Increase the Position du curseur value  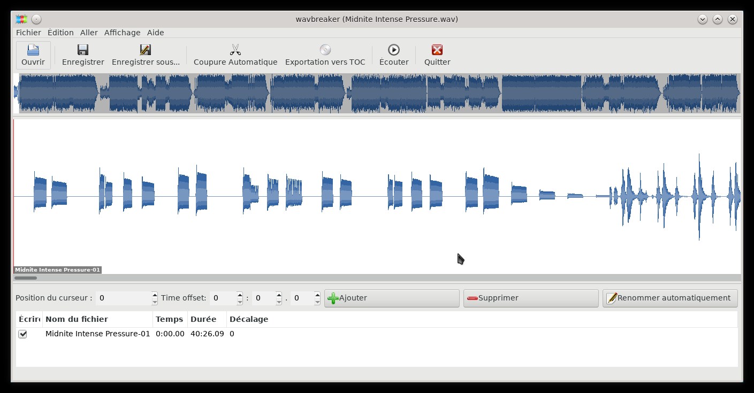(x=155, y=295)
